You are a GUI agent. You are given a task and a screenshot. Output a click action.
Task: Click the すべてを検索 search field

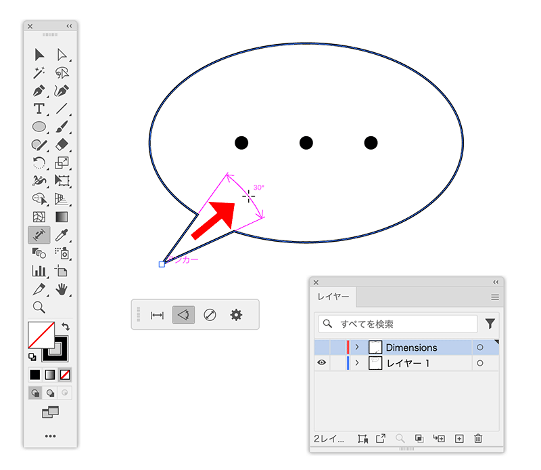(x=398, y=324)
